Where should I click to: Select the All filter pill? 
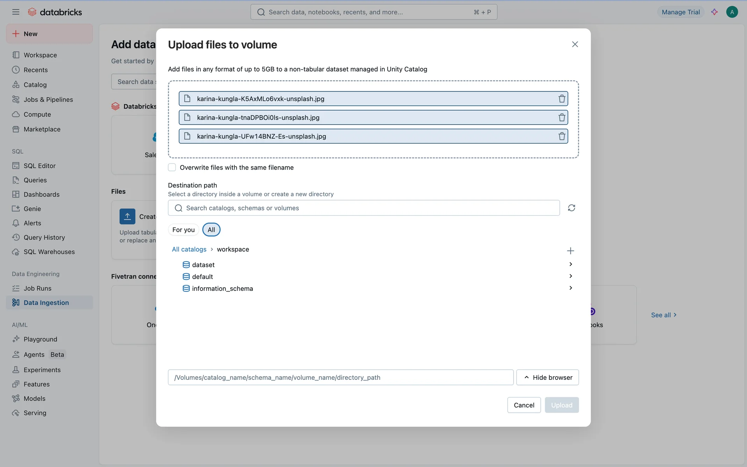pyautogui.click(x=211, y=230)
